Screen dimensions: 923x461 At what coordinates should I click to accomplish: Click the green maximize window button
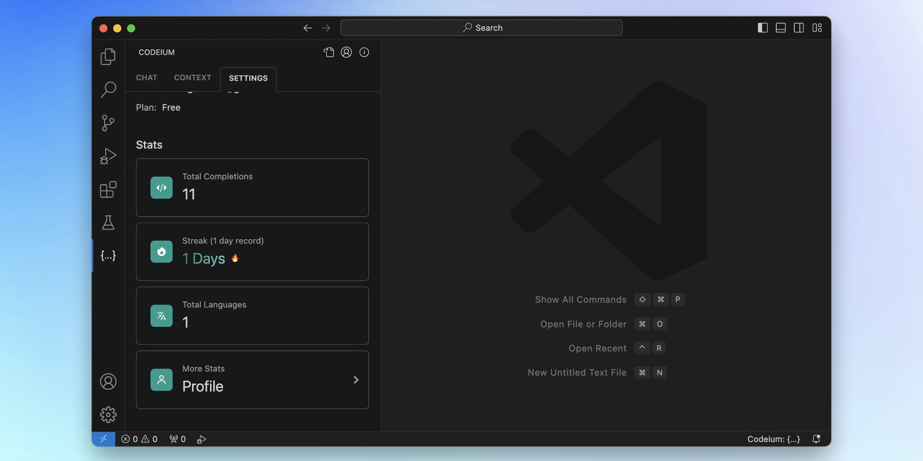coord(131,28)
